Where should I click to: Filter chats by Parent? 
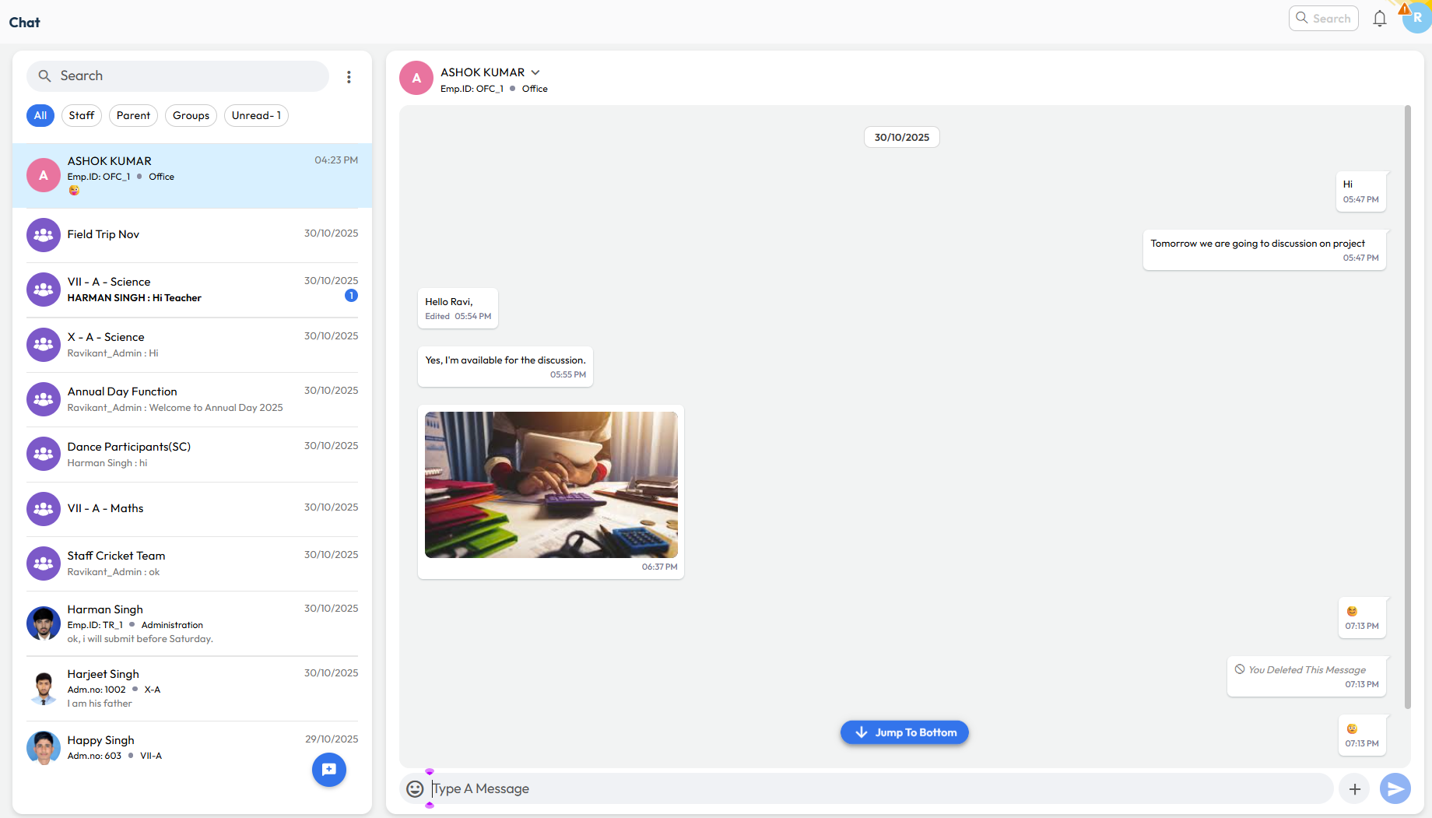[x=133, y=115]
